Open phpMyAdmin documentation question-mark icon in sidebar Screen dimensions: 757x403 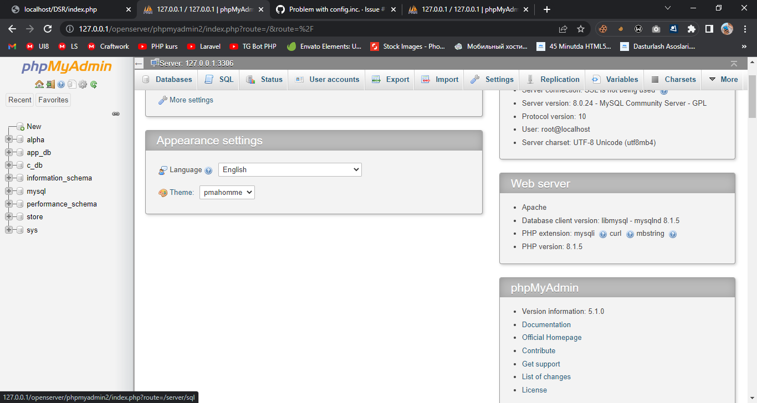(61, 84)
